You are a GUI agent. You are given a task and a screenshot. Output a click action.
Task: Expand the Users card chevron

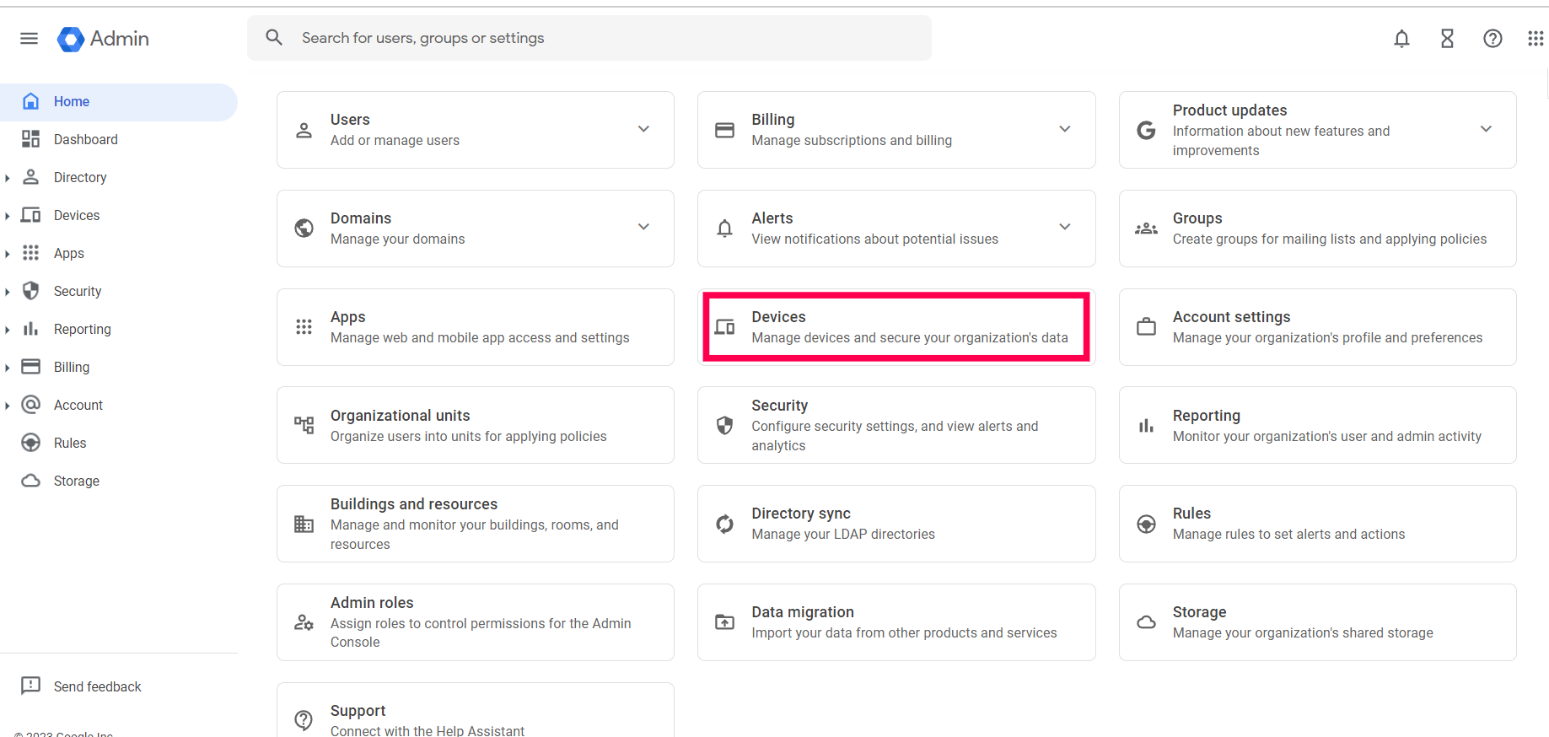tap(643, 129)
